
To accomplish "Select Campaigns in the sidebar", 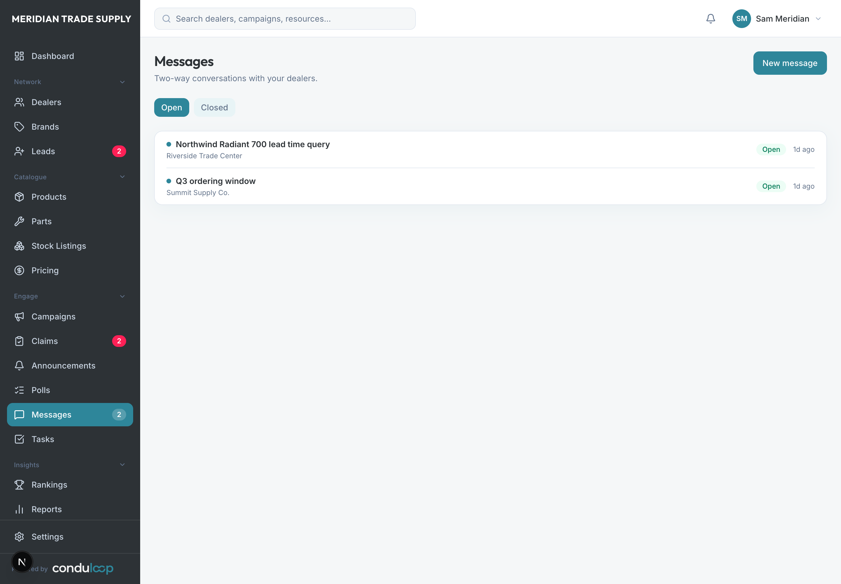I will coord(70,317).
